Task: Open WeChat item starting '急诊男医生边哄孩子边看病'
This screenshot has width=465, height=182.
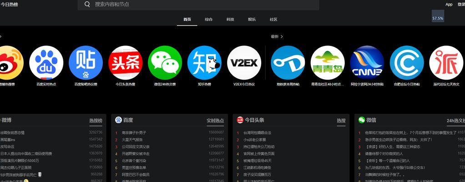Action: click(398, 140)
